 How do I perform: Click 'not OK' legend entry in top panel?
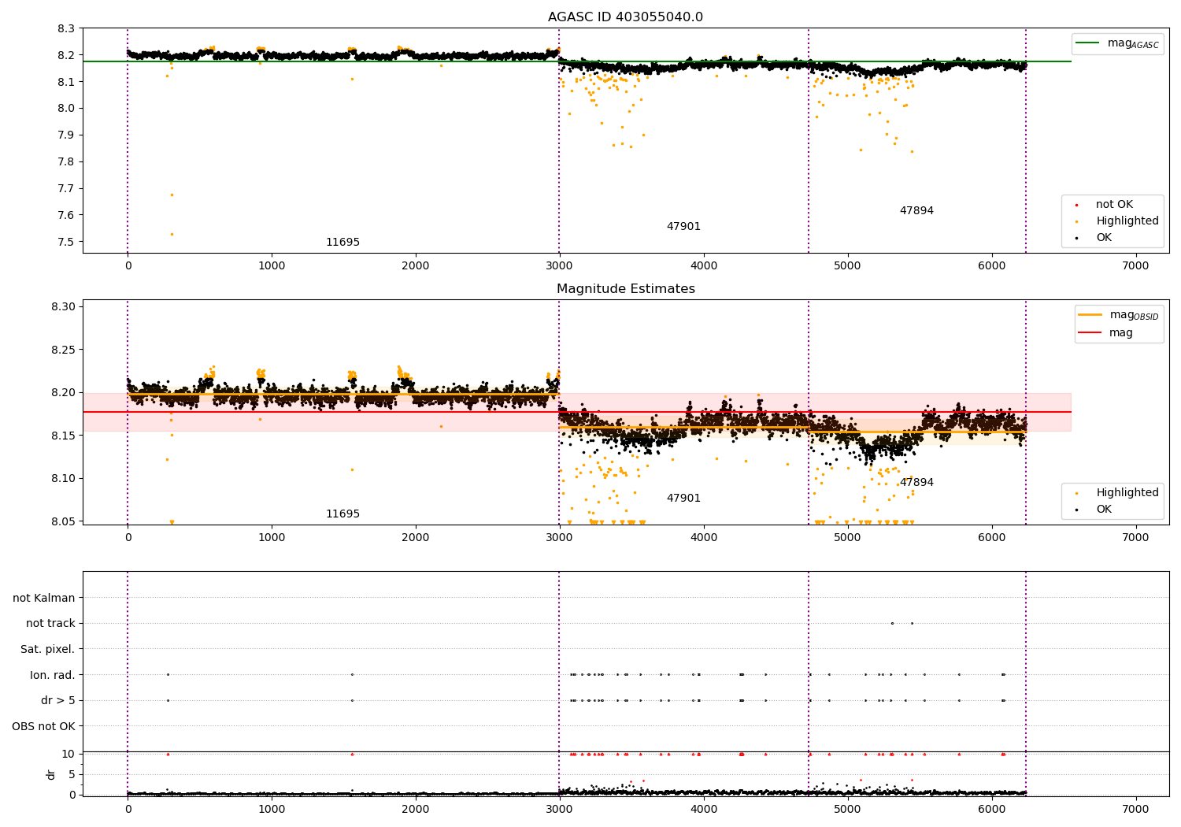coord(1105,205)
